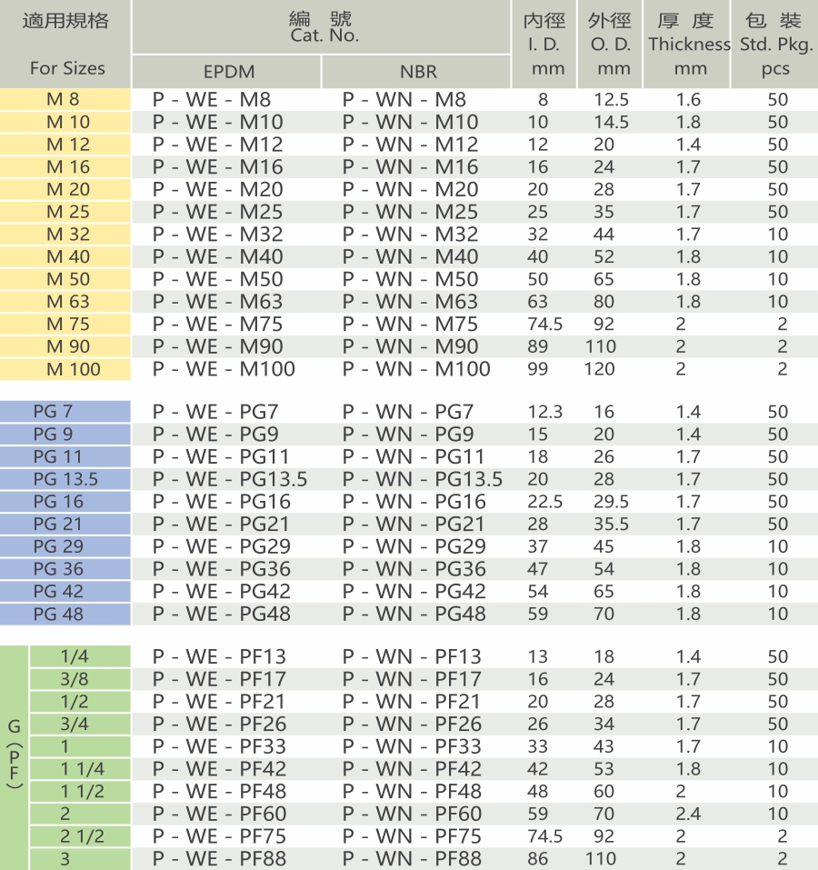Click thickness value 2.4 in PF60 row
Screen dimensions: 818x870
click(688, 814)
